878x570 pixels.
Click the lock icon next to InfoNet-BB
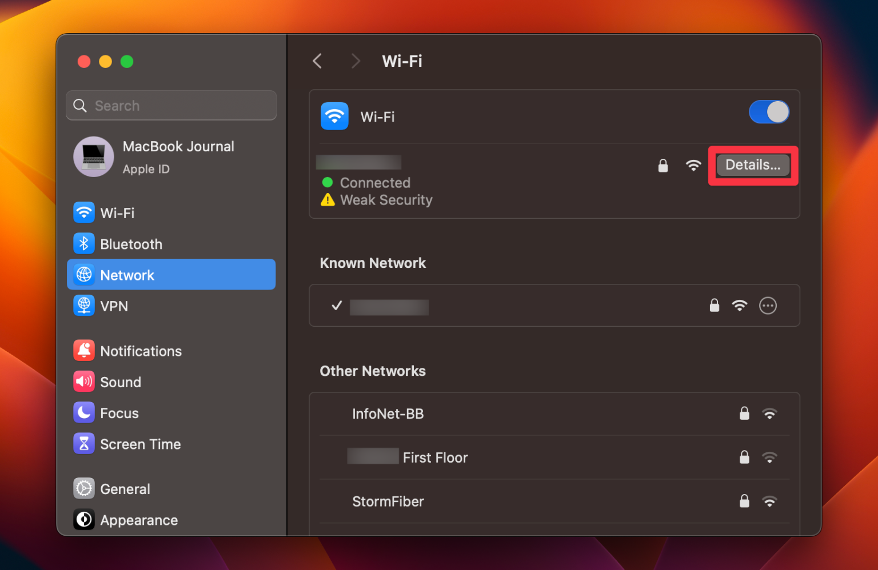tap(744, 414)
